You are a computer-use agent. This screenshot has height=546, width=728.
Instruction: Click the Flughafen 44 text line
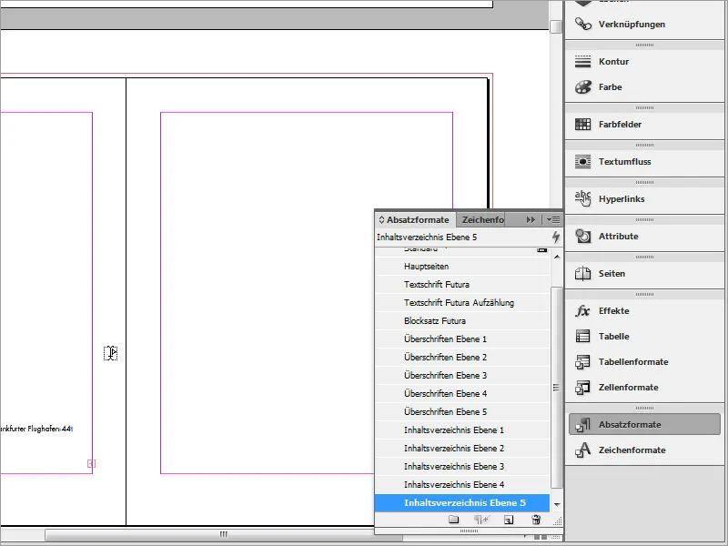pos(36,429)
